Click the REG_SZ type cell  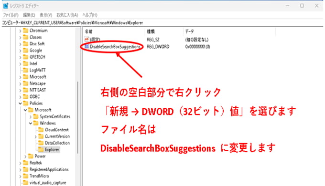pyautogui.click(x=153, y=40)
